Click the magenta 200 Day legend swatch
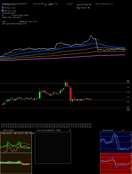The image size is (132, 174). pos(3,11)
